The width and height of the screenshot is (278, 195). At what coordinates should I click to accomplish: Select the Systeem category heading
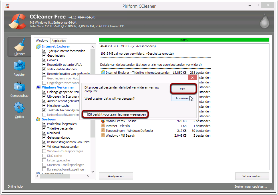(x=49, y=119)
